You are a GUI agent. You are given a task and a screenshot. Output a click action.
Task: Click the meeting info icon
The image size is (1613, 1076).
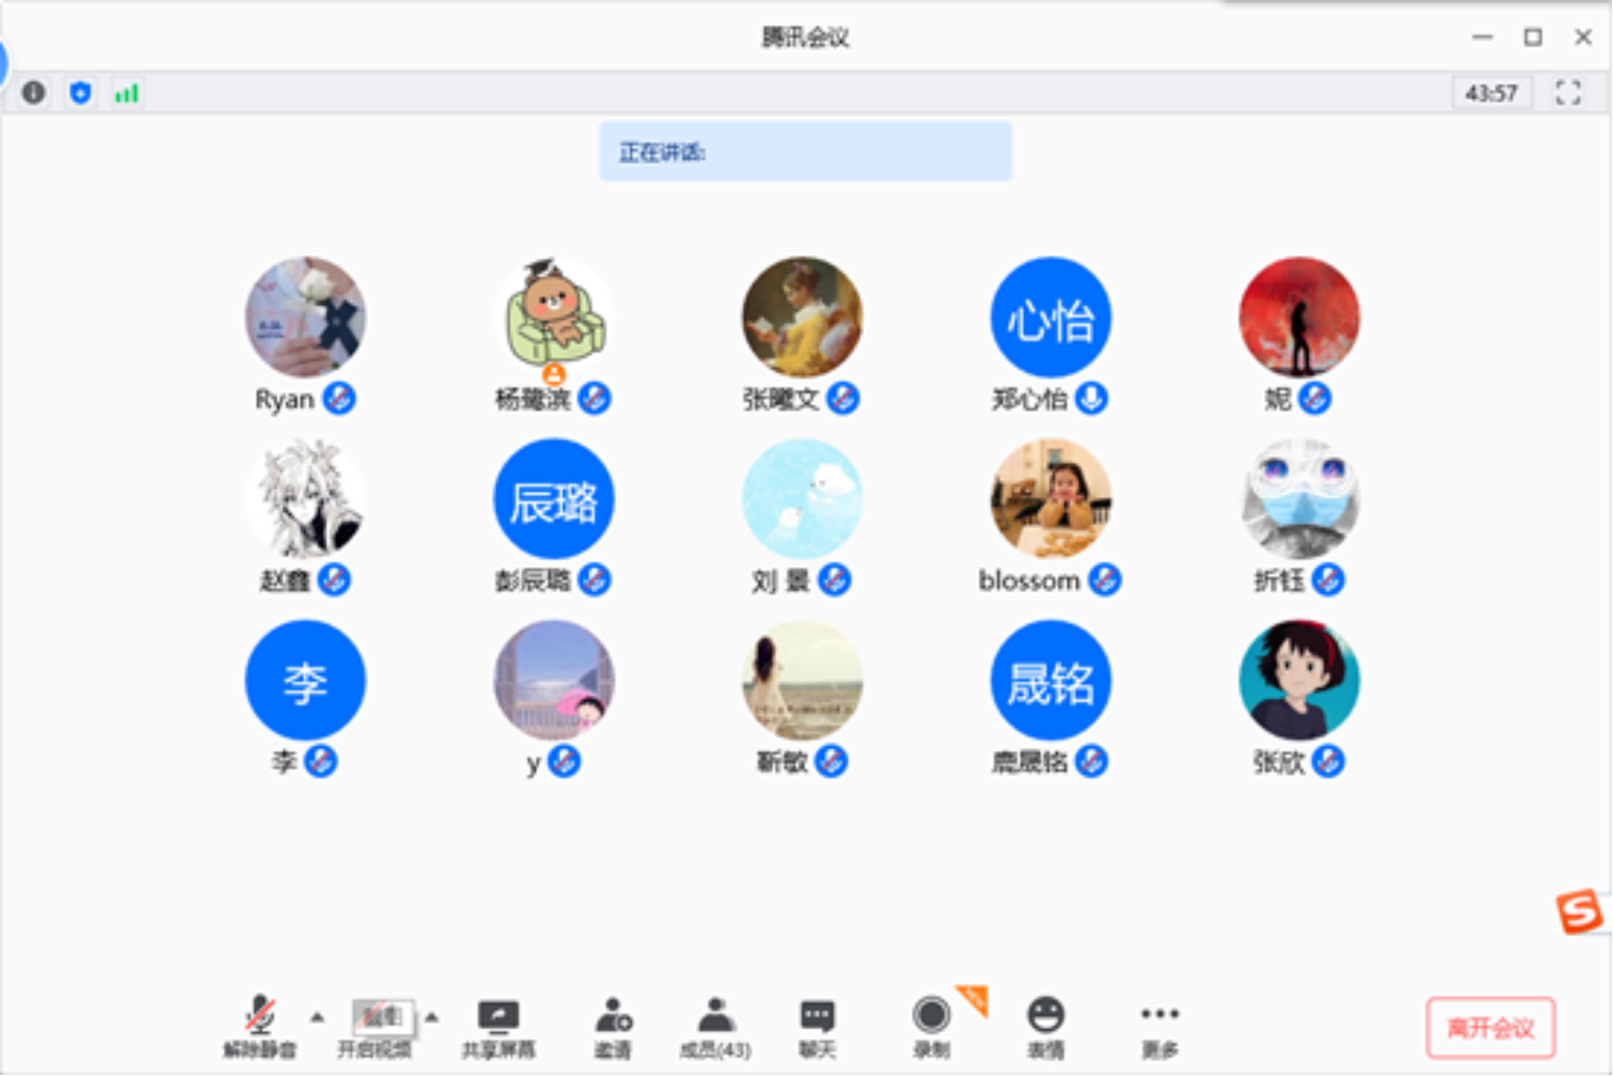pyautogui.click(x=34, y=92)
